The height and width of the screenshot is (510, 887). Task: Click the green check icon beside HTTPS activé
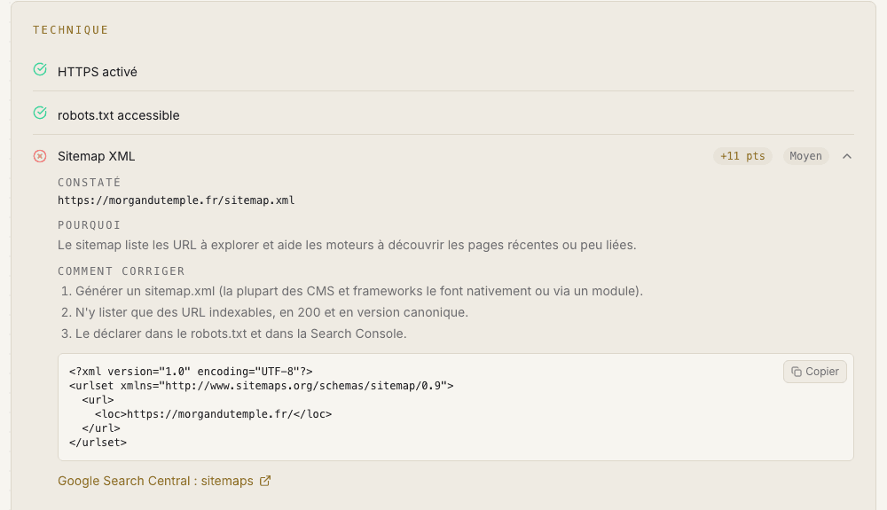pos(40,69)
